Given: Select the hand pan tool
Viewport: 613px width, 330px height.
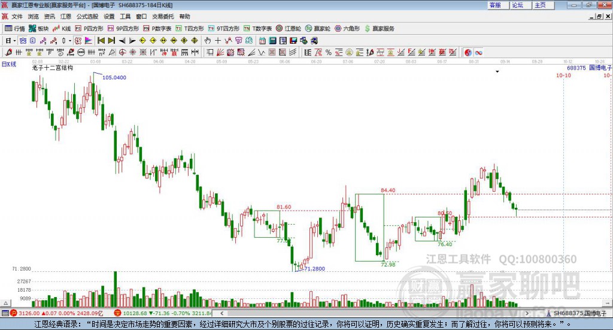Looking at the screenshot, I should [x=208, y=41].
